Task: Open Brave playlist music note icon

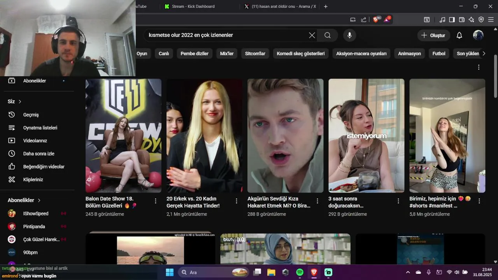Action: [442, 19]
